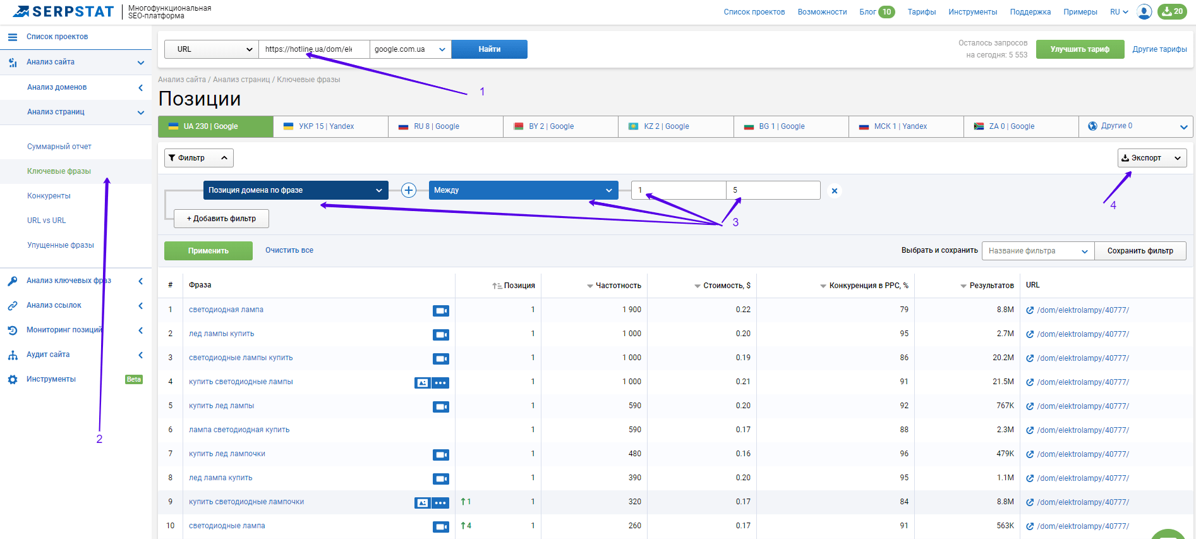Viewport: 1196px width, 539px height.
Task: Click image SERP icon in row 9
Action: [x=422, y=502]
